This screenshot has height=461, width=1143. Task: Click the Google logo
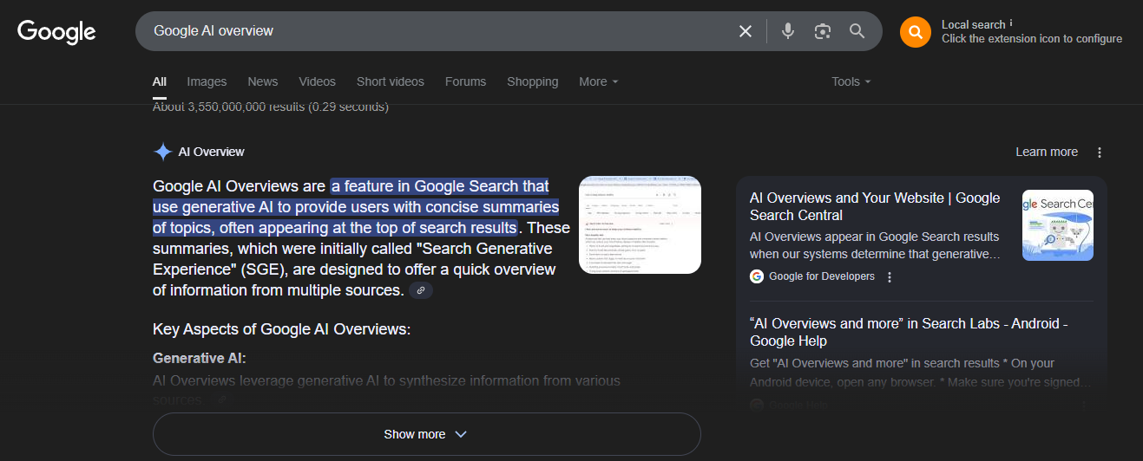pos(56,31)
